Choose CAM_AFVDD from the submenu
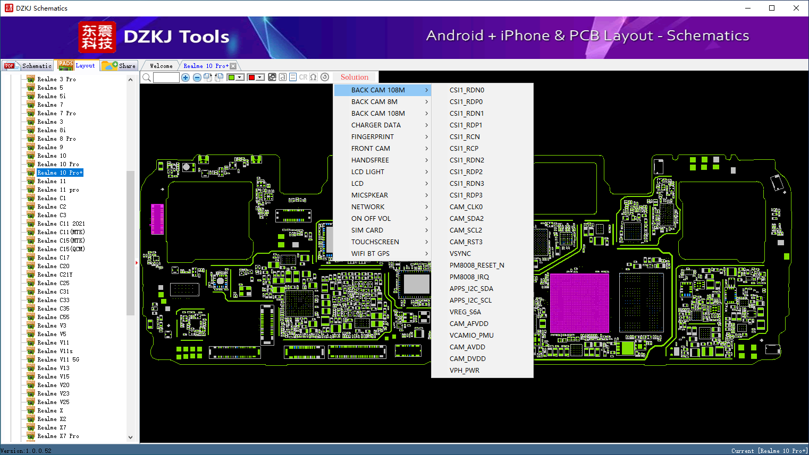Image resolution: width=809 pixels, height=455 pixels. (482, 324)
